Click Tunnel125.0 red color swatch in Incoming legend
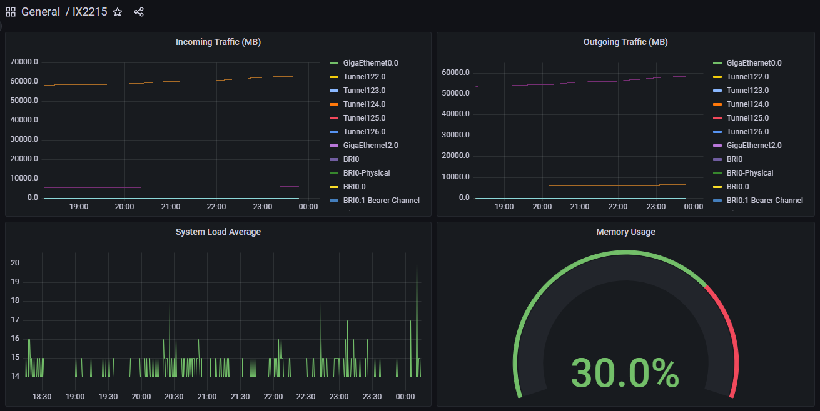Image resolution: width=820 pixels, height=411 pixels. [333, 118]
